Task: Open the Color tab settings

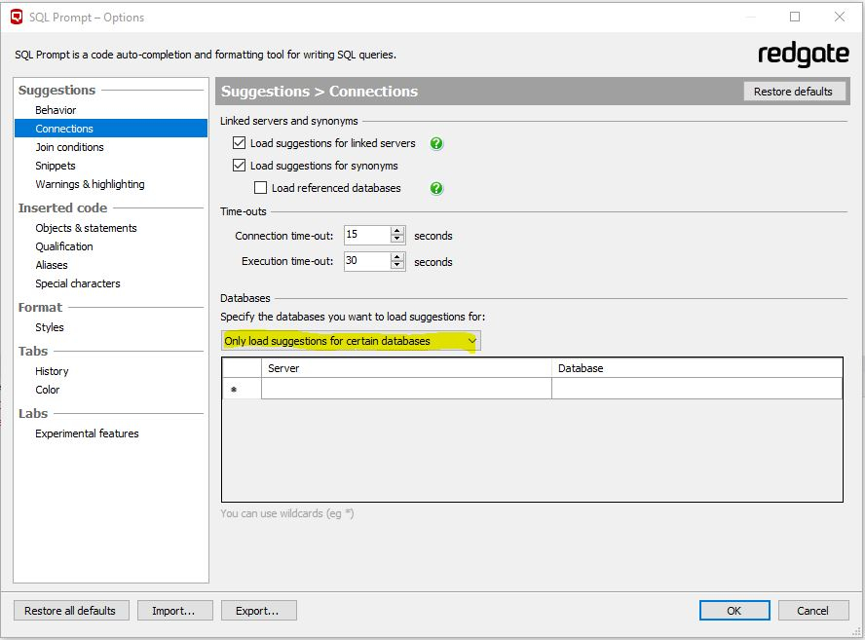Action: (x=48, y=390)
